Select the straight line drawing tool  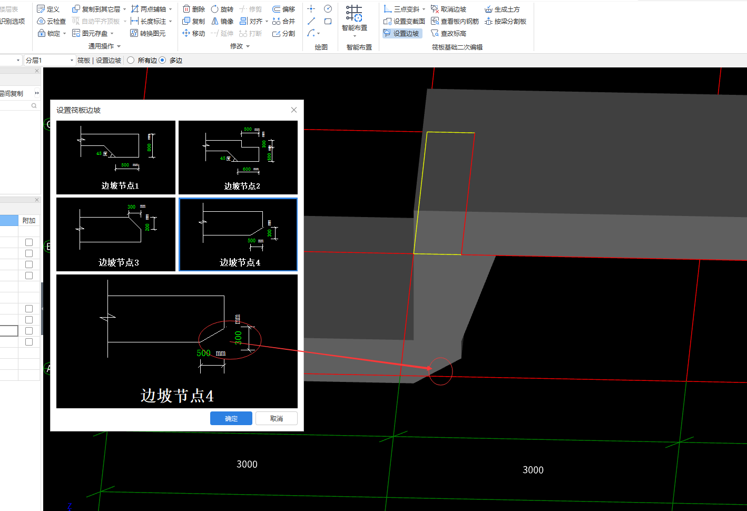tap(311, 21)
